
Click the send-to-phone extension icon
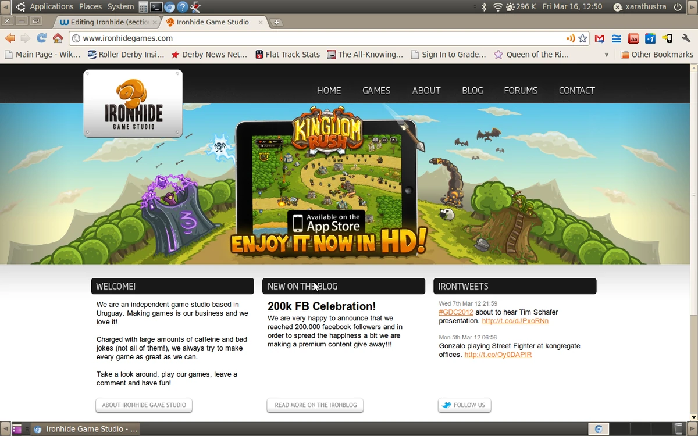coord(667,38)
